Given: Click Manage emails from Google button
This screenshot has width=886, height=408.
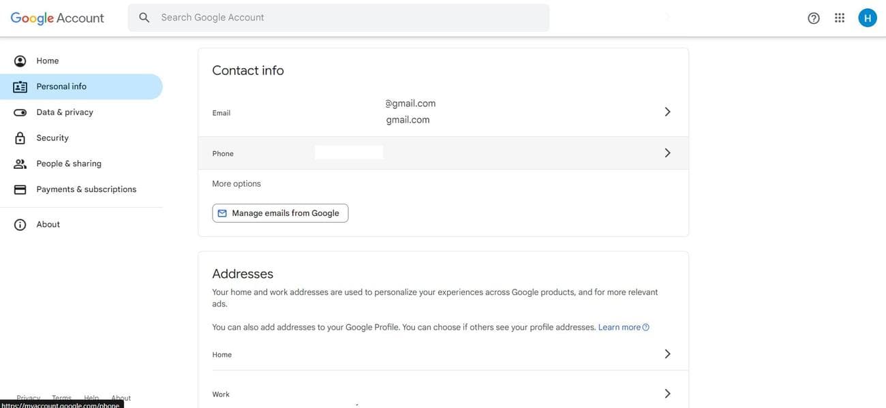Looking at the screenshot, I should 280,213.
